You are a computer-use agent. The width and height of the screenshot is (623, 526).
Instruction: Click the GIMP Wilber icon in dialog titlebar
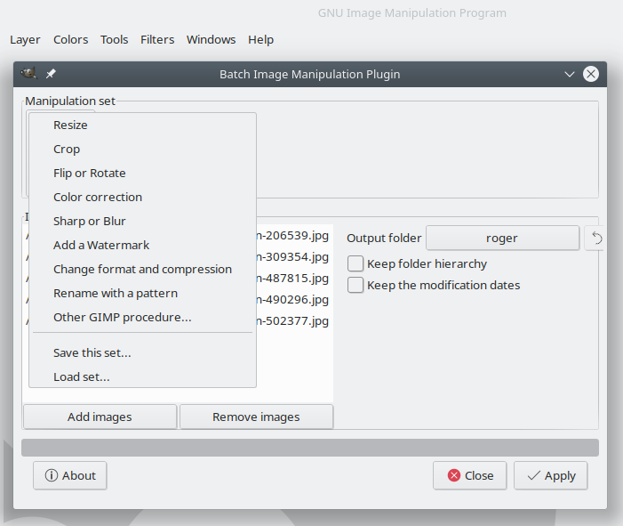(29, 74)
